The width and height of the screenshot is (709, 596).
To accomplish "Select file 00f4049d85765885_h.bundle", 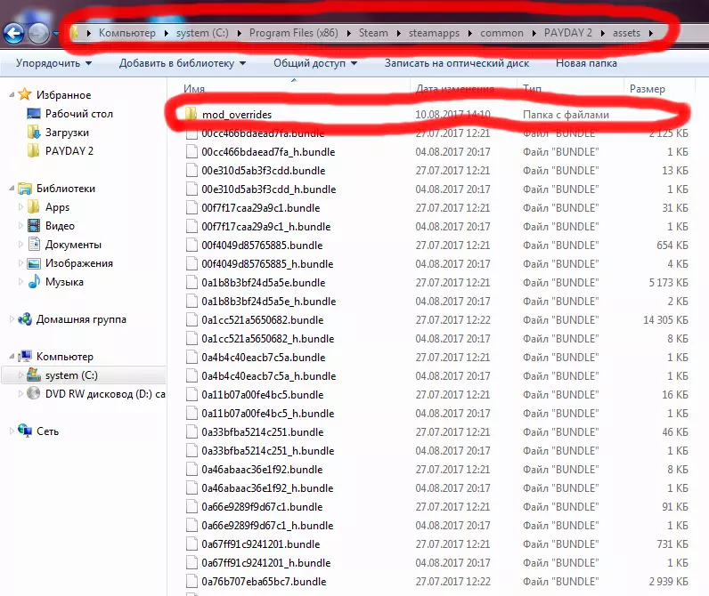I will (267, 263).
